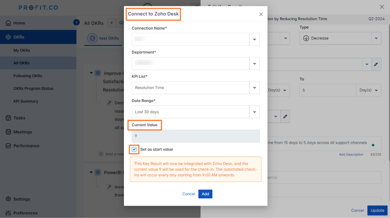
Task: Open the dropdown beside the lower pencil
Action: [x=276, y=117]
